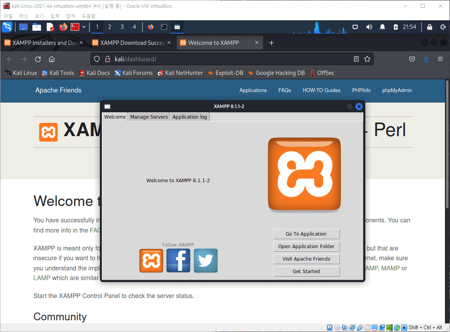Viewport: 450px width, 332px height.
Task: Click the reader mode icon in the address bar
Action: click(356, 59)
